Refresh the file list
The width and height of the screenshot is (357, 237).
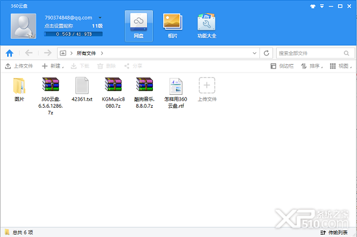267,53
